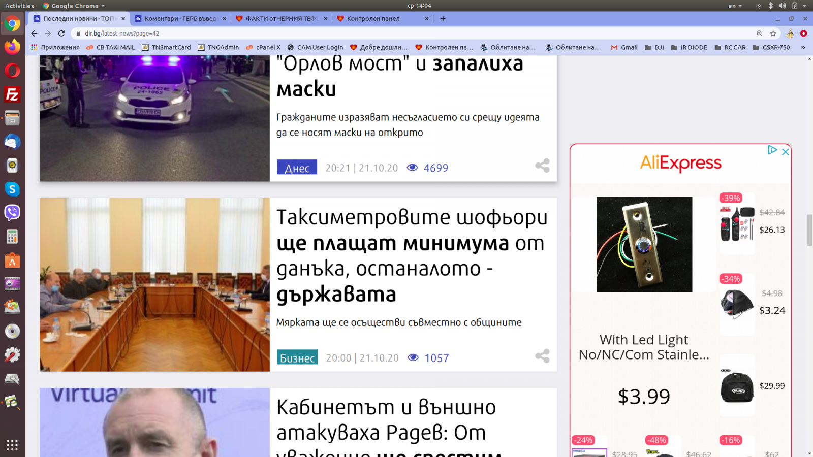Open Activities overview
This screenshot has height=457, width=813.
tap(19, 6)
